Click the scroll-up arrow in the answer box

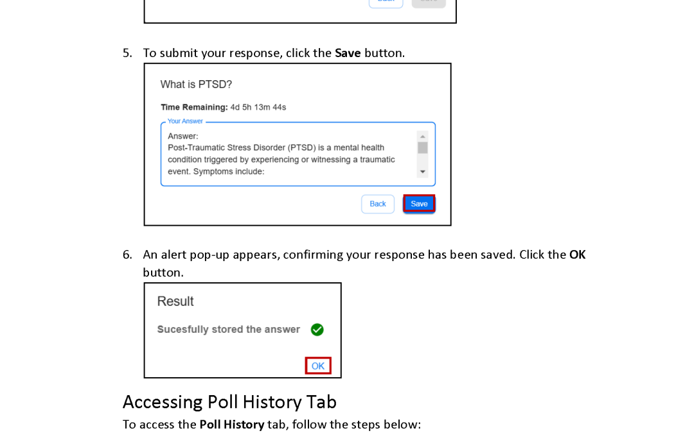tap(423, 137)
